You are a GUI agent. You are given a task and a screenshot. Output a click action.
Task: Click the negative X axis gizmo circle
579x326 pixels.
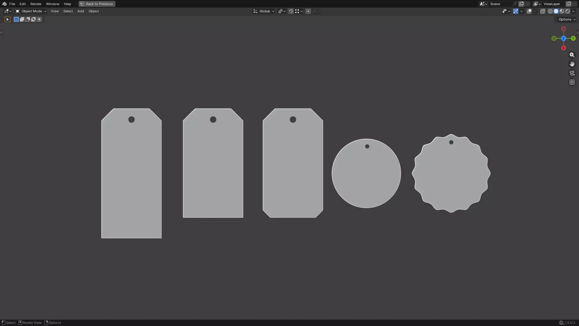pyautogui.click(x=563, y=29)
